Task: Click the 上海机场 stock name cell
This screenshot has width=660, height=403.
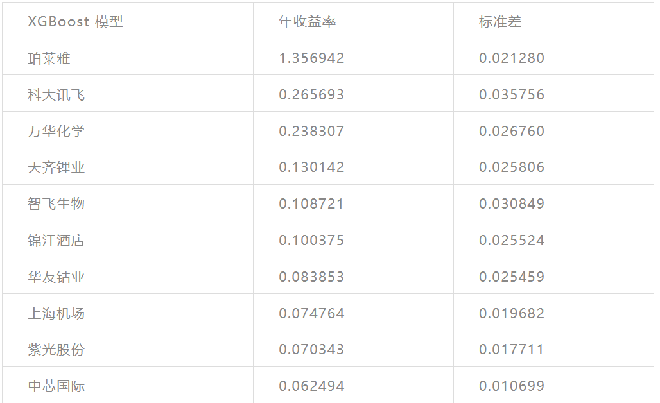Action: coord(56,314)
